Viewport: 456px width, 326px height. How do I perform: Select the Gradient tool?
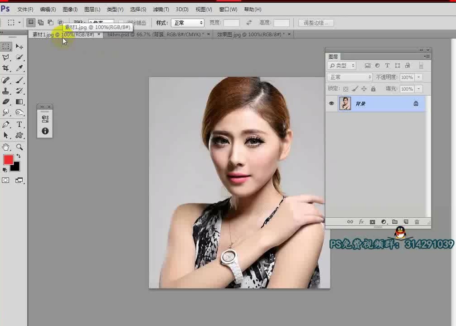19,102
